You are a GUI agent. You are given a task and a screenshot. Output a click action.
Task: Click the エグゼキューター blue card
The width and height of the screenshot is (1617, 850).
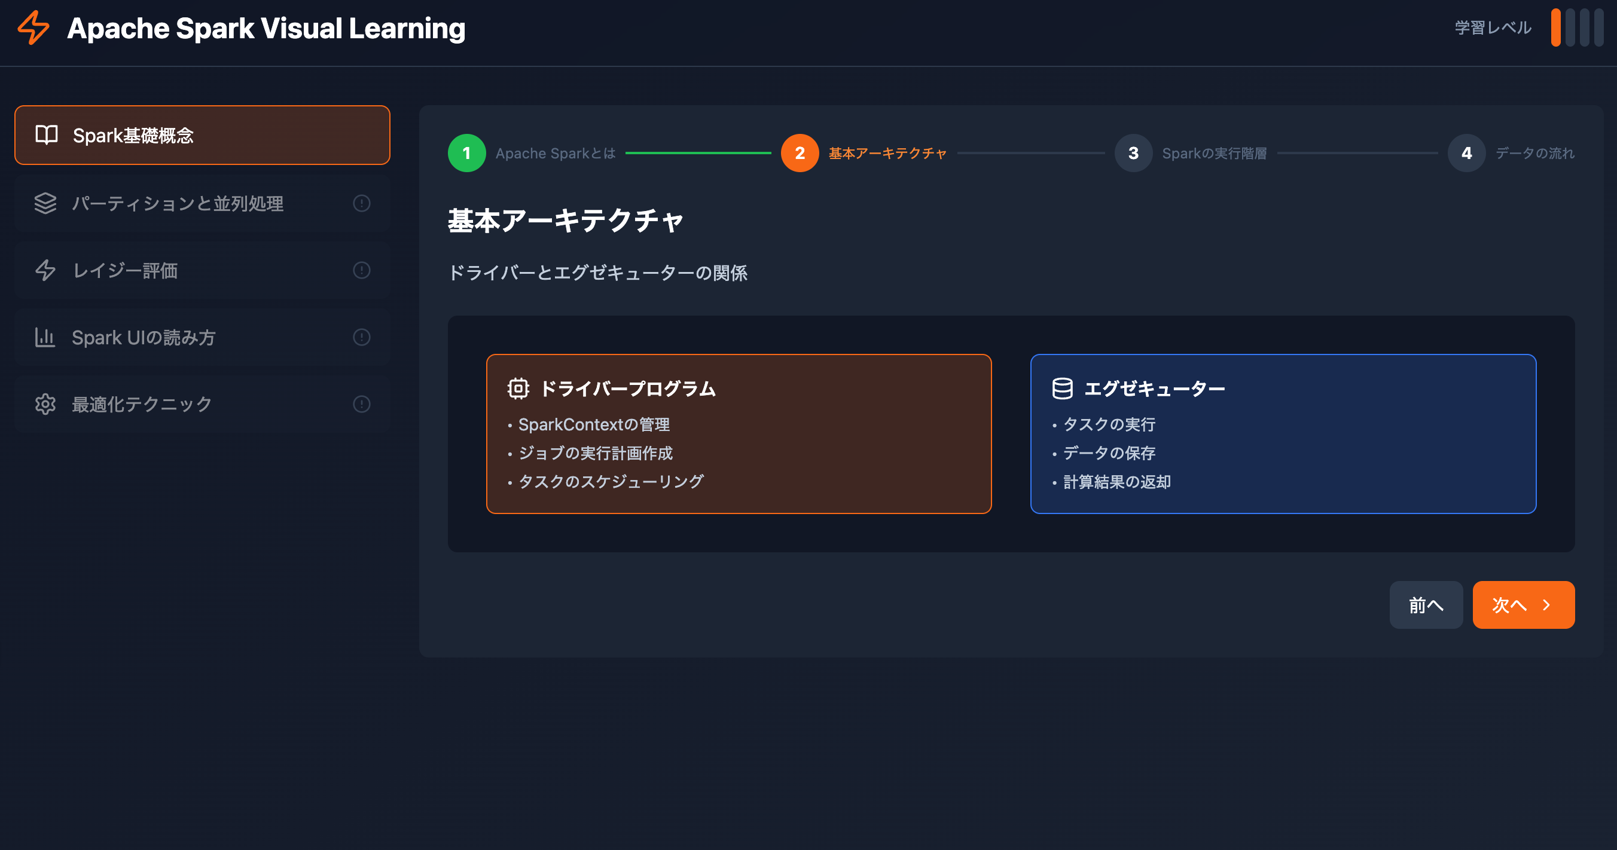point(1283,434)
